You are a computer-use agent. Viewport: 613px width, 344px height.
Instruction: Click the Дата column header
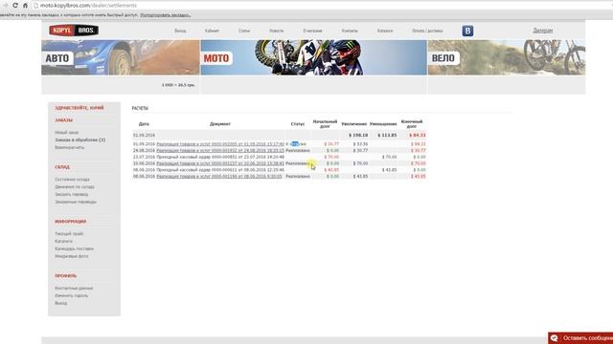144,124
